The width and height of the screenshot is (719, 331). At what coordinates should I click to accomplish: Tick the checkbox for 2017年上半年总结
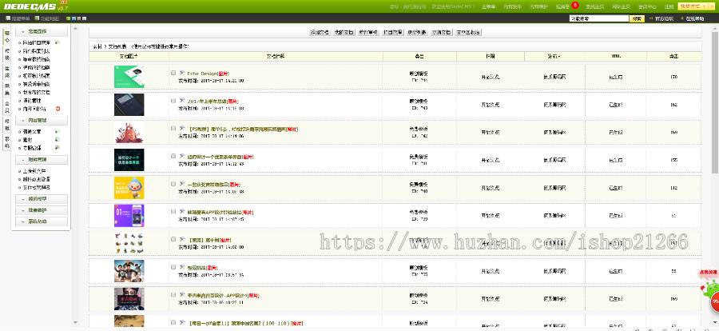[173, 101]
